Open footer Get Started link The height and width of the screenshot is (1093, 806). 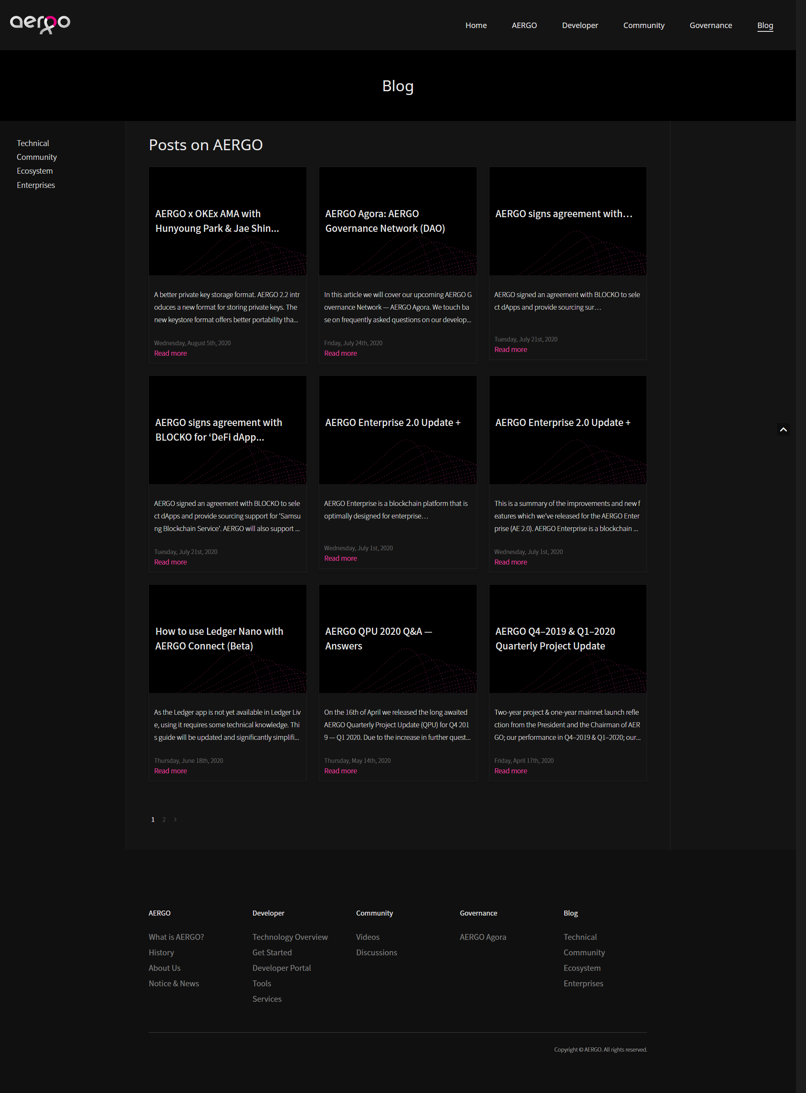click(272, 952)
